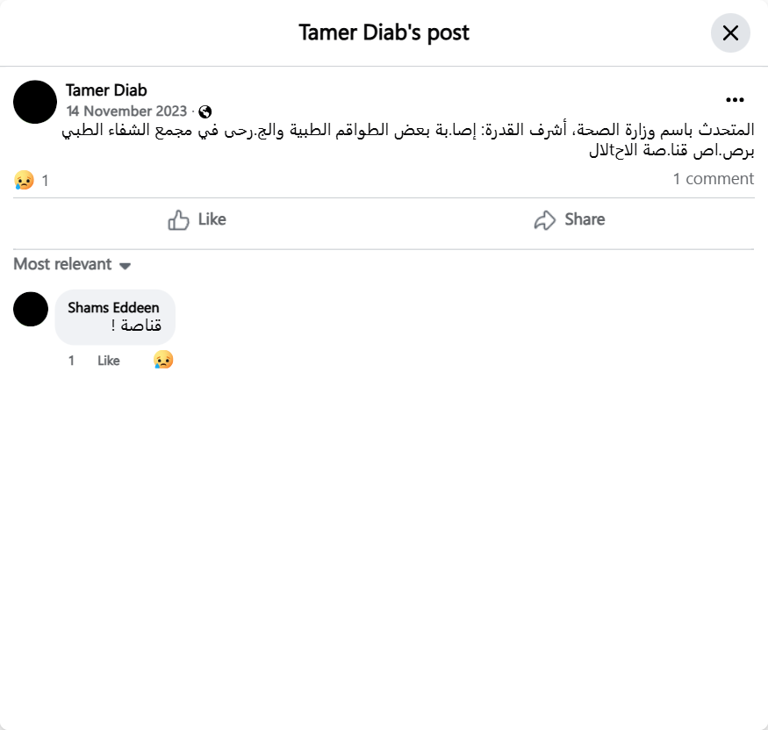Open the 14 November 2023 timestamp link
The width and height of the screenshot is (768, 730).
pos(126,111)
